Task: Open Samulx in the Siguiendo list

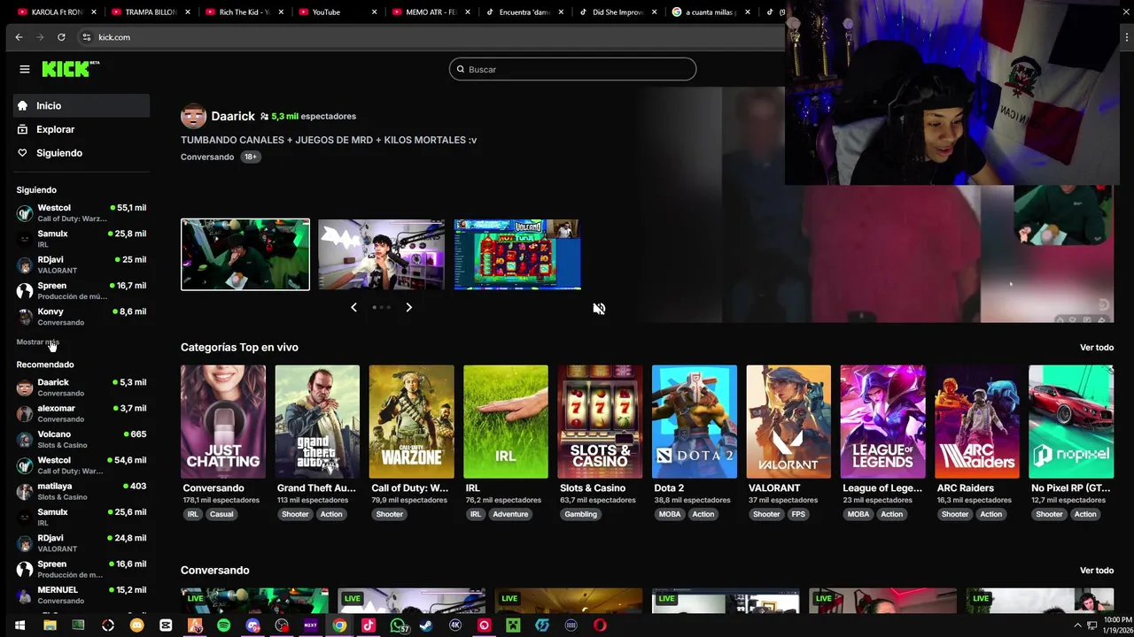Action: pos(82,239)
